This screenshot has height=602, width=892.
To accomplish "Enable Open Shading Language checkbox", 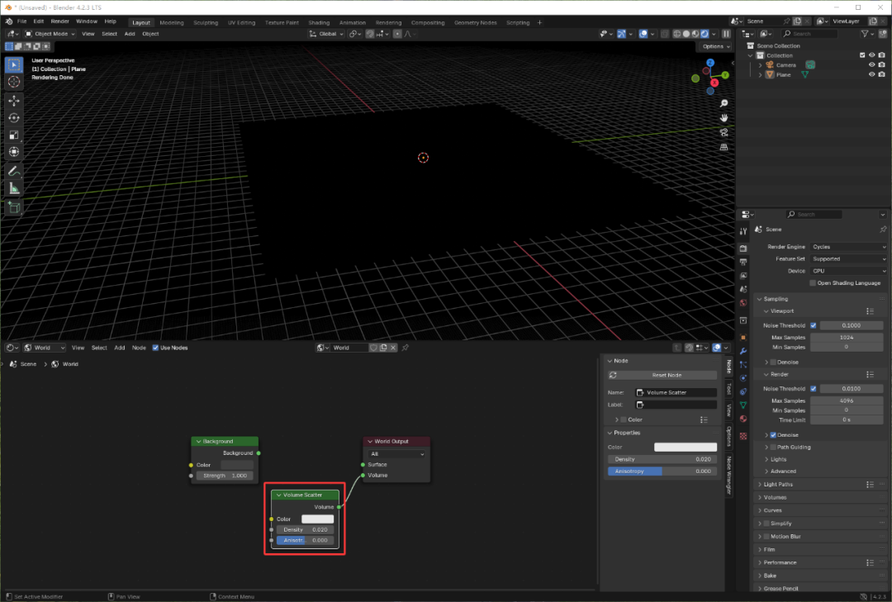I will (x=813, y=282).
